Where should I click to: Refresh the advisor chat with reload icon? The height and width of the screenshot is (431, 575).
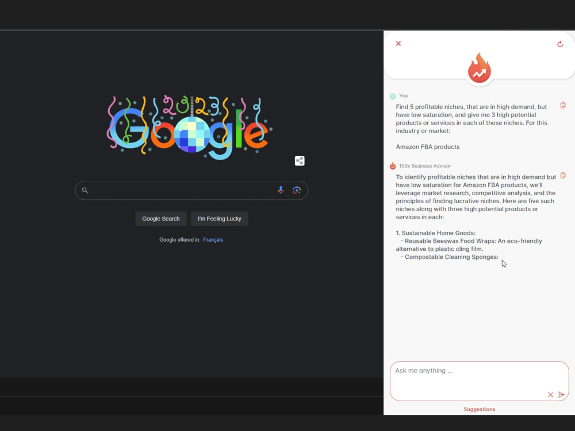[x=560, y=44]
